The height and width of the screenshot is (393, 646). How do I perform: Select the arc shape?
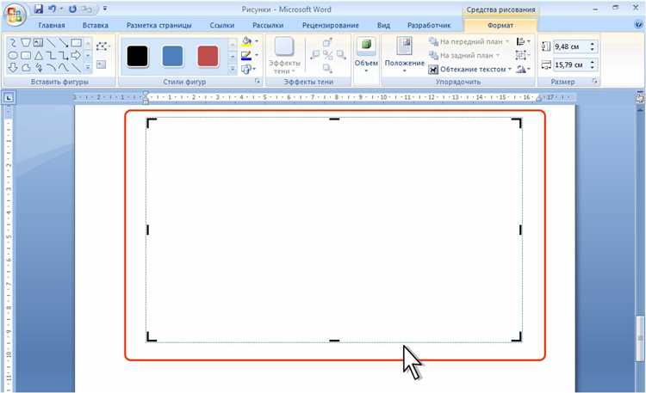(x=51, y=67)
